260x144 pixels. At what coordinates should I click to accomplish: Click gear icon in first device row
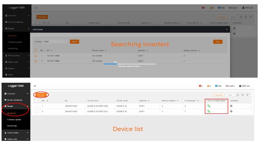[x=231, y=106]
